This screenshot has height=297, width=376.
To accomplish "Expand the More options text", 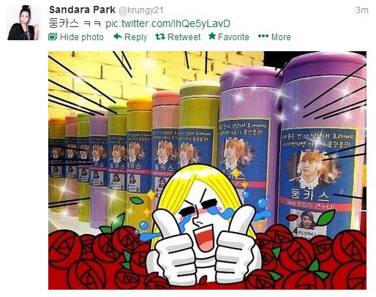I will (281, 37).
